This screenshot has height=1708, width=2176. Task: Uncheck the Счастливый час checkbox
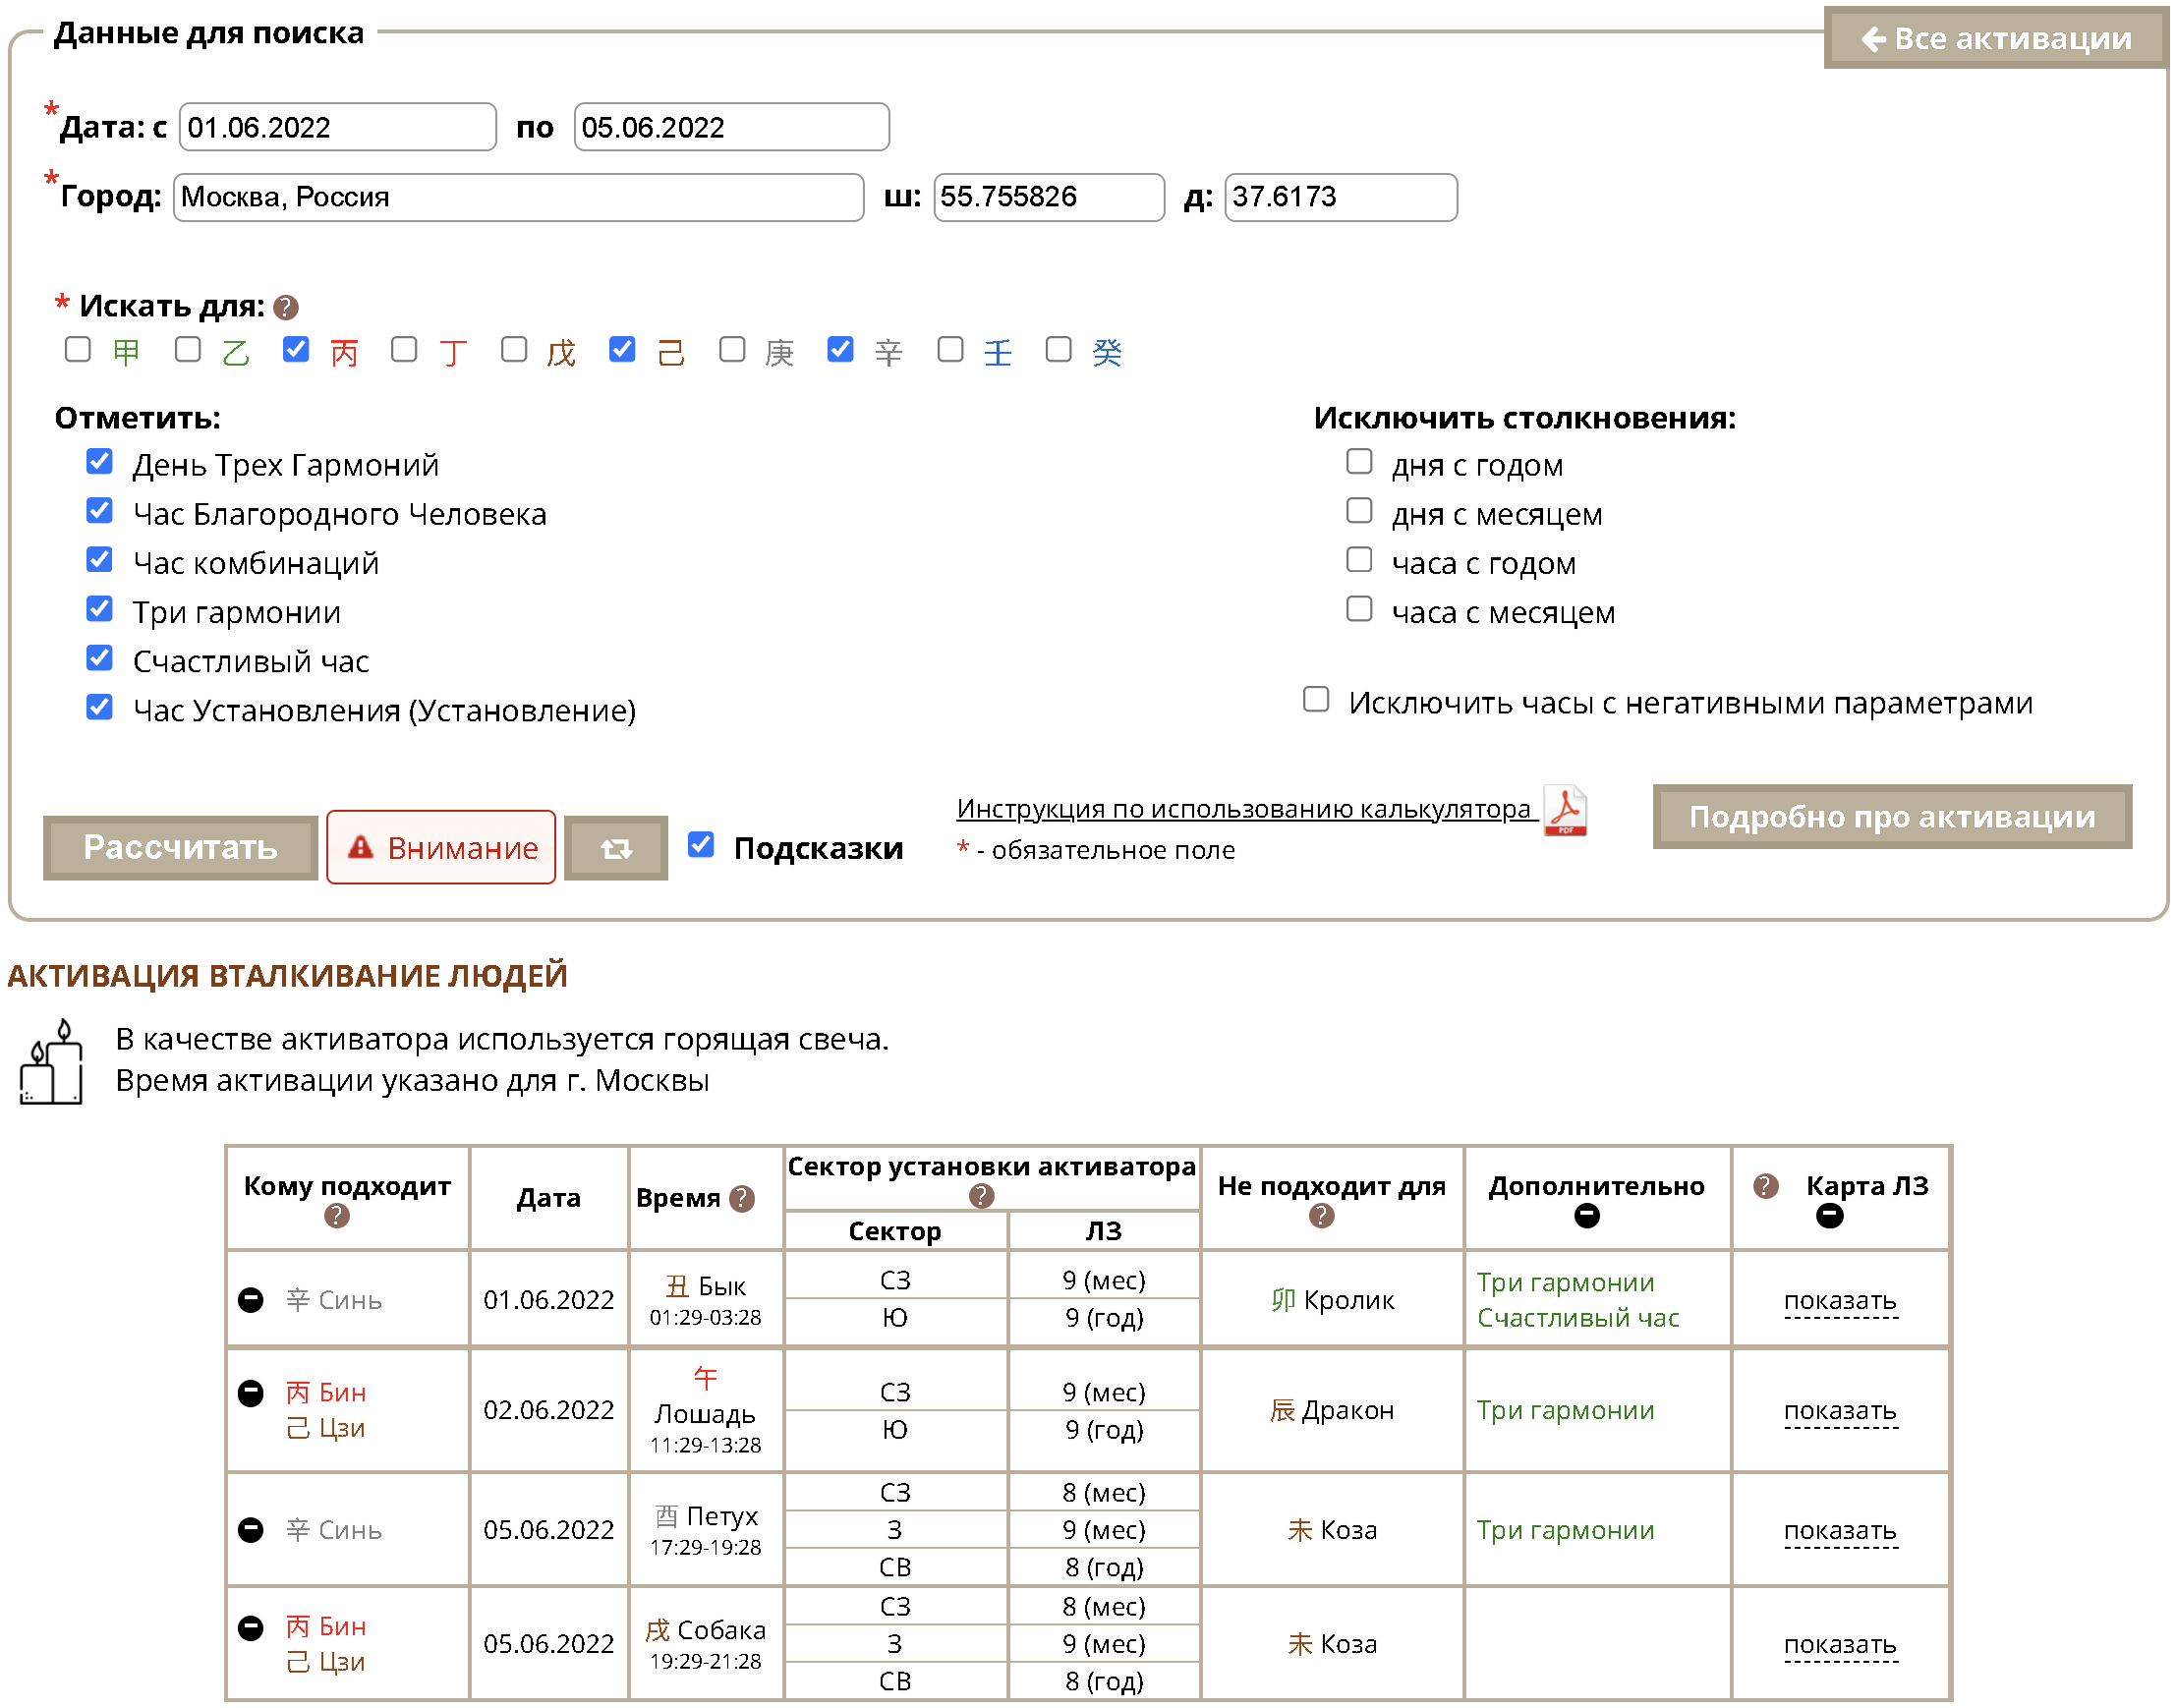point(99,658)
